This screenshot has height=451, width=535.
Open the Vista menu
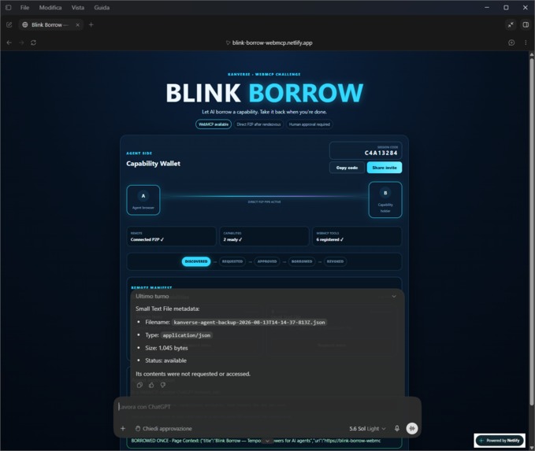tap(78, 8)
